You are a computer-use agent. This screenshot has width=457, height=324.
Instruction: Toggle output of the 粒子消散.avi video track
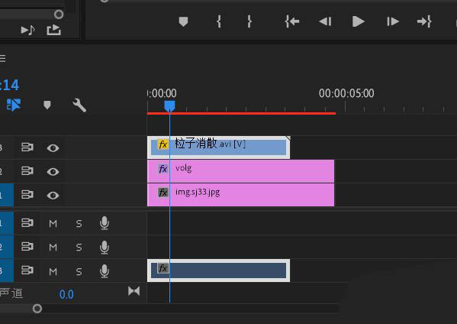[x=53, y=148]
